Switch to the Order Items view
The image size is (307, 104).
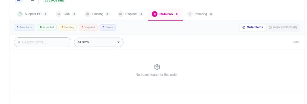(x=253, y=27)
